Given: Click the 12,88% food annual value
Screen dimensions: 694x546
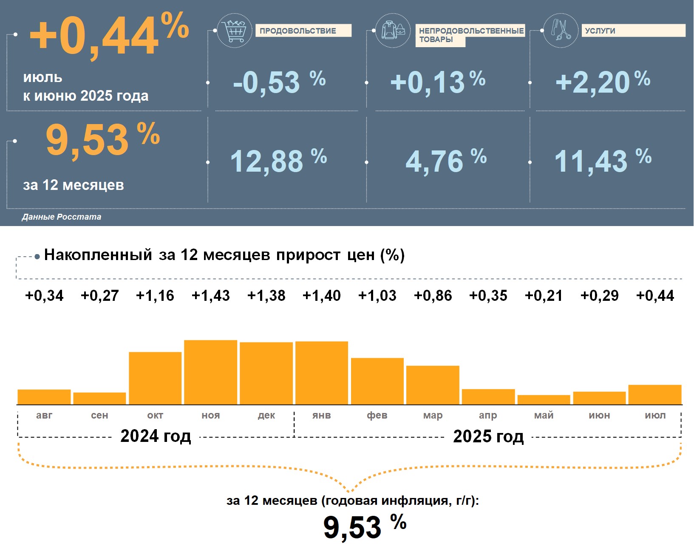Looking at the screenshot, I should pos(278,161).
